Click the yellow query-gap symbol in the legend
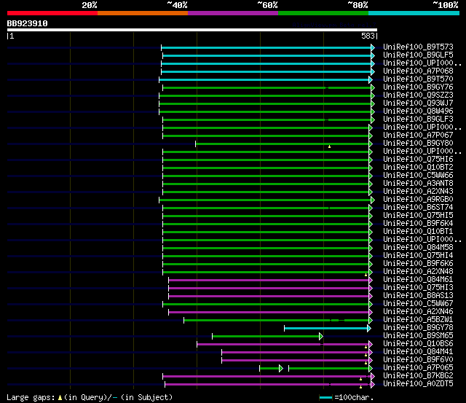 tap(60, 398)
